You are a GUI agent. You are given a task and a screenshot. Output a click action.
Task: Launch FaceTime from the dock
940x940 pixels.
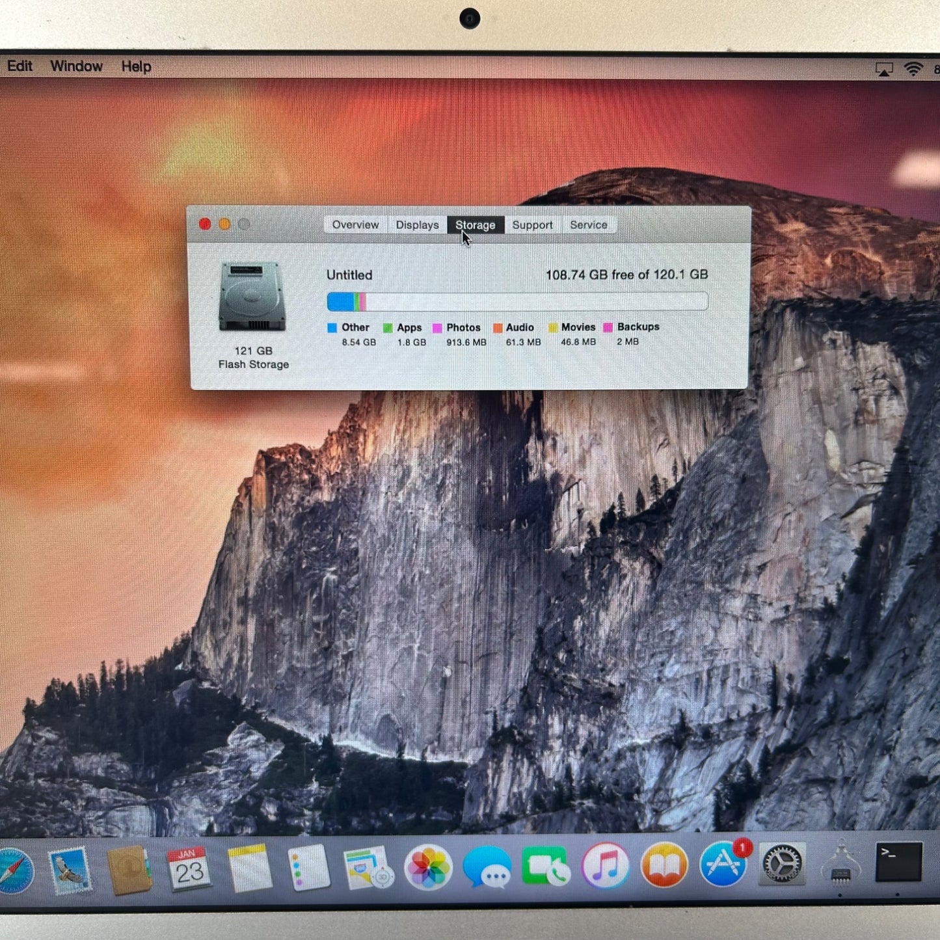546,866
